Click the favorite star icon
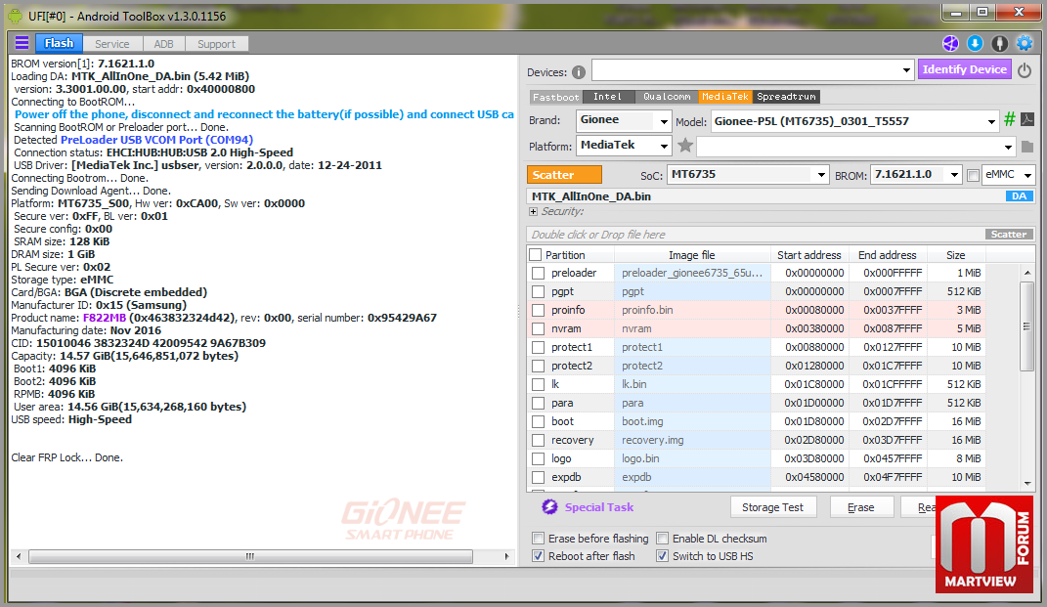This screenshot has height=607, width=1047. tap(685, 146)
